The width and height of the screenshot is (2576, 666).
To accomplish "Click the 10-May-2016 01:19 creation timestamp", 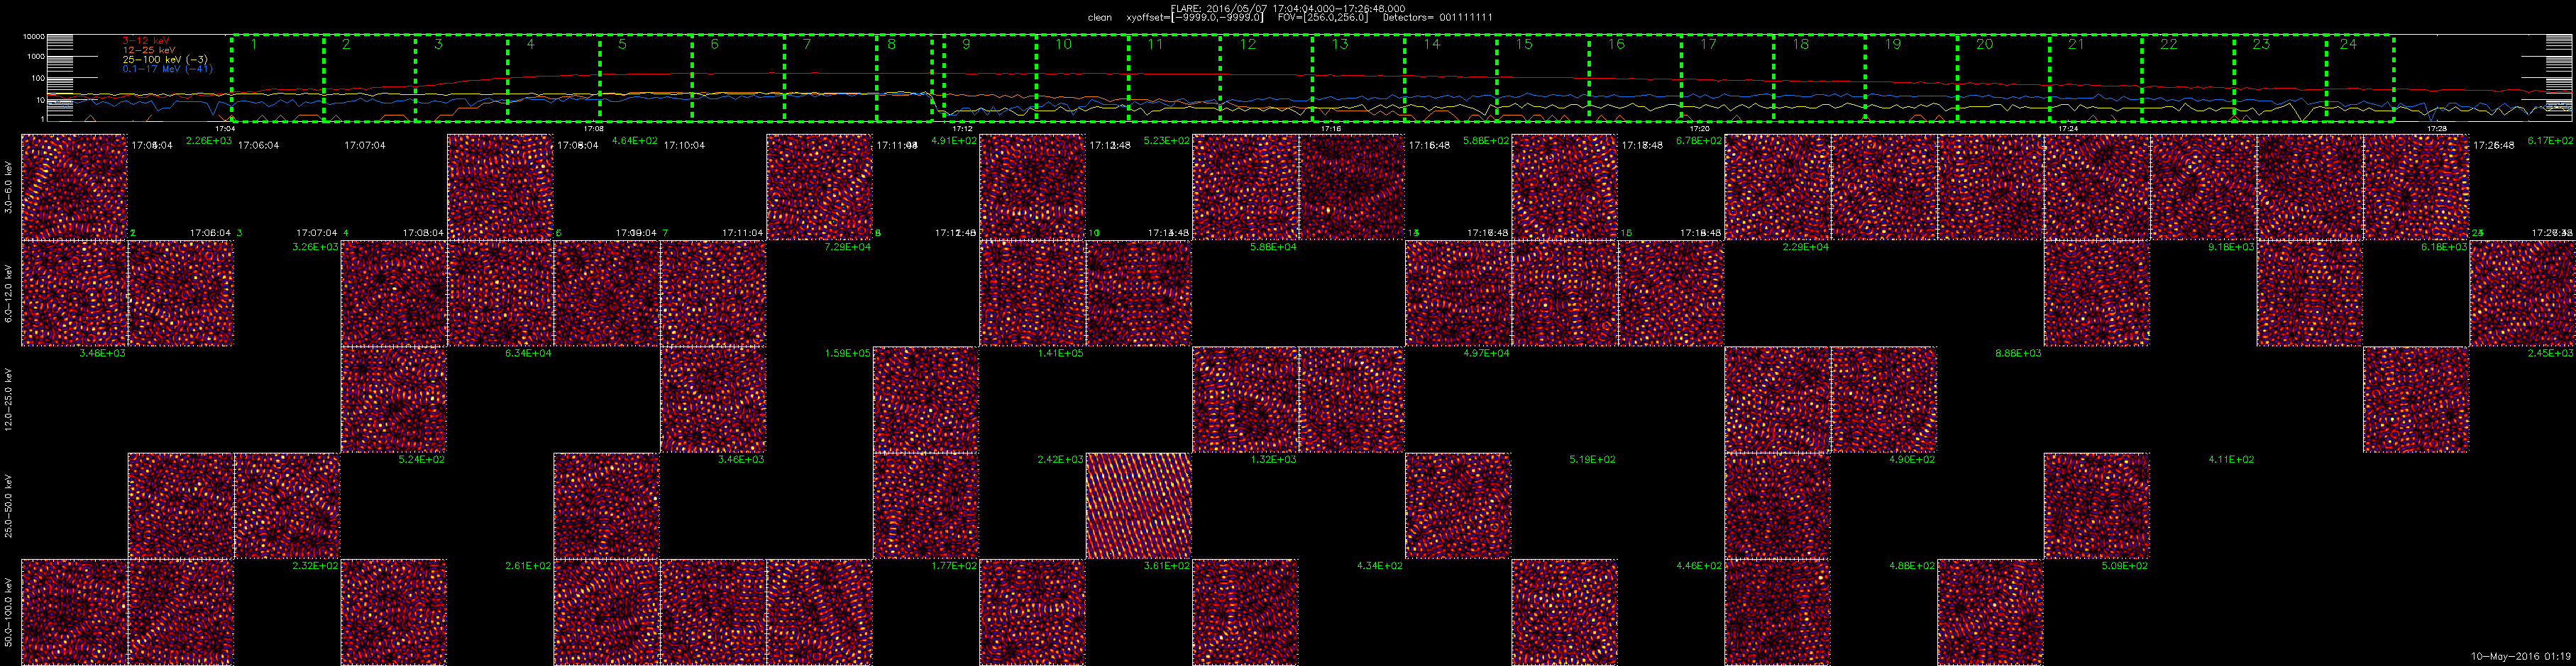I will click(2519, 656).
